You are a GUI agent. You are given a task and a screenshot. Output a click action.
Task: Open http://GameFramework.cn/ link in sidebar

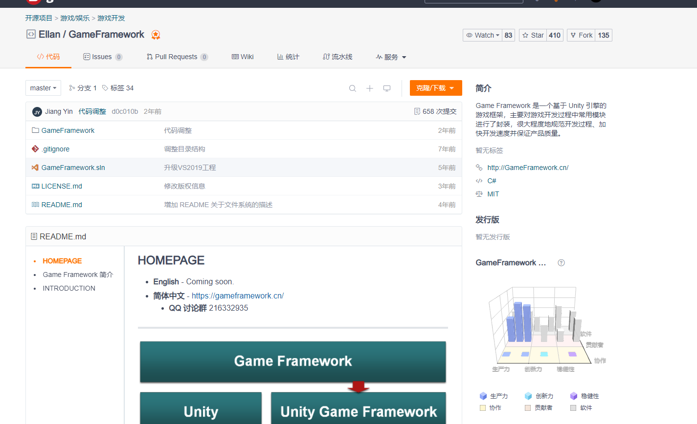tap(528, 168)
